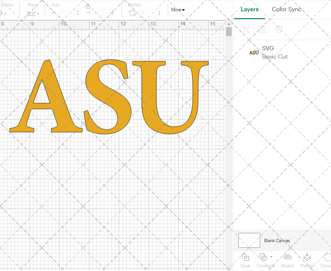Click the Blank Canvas label
Screen dimensions: 331x271
pyautogui.click(x=277, y=241)
